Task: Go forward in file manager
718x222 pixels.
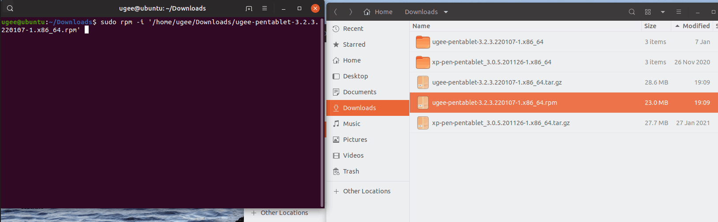Action: 351,12
